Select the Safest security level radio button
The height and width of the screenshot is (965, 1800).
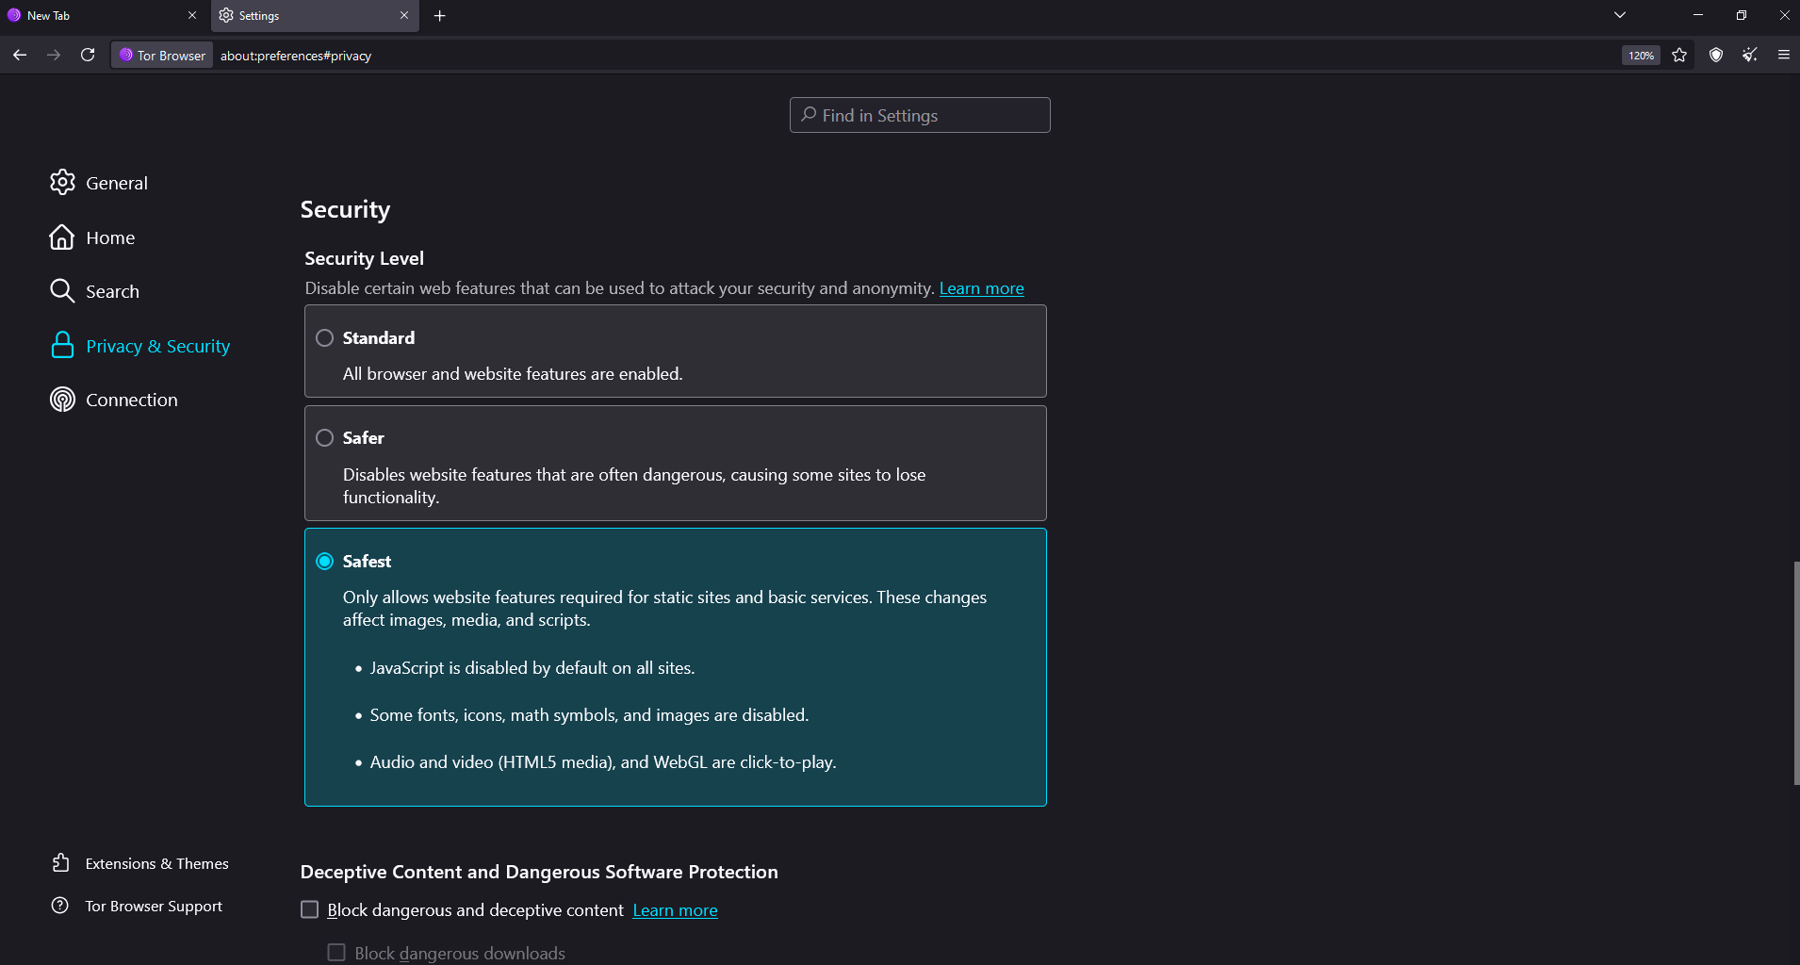pos(325,562)
